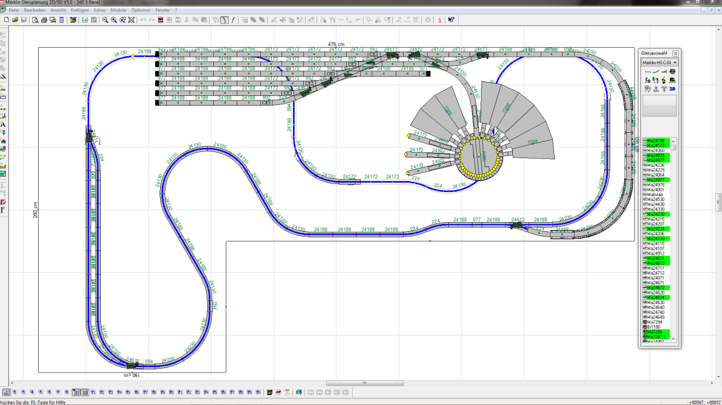Open the Fenster menu
Image resolution: width=722 pixels, height=405 pixels.
(x=163, y=10)
